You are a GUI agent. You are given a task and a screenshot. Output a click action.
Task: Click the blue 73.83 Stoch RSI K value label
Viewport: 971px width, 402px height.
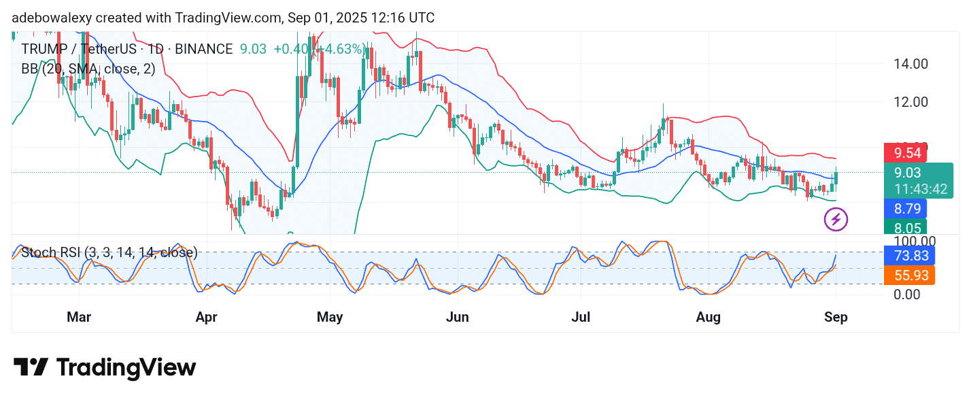point(909,256)
